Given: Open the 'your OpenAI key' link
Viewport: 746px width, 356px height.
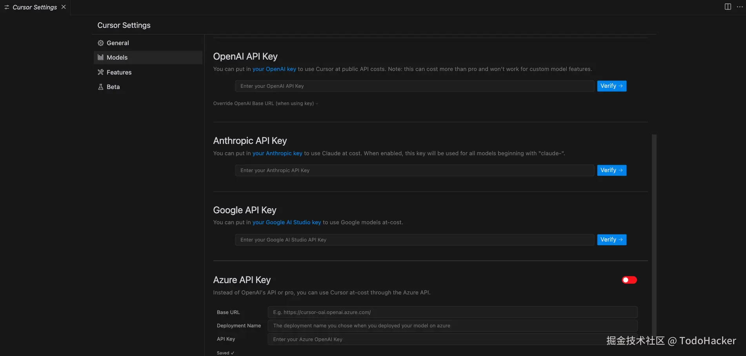Looking at the screenshot, I should [274, 69].
